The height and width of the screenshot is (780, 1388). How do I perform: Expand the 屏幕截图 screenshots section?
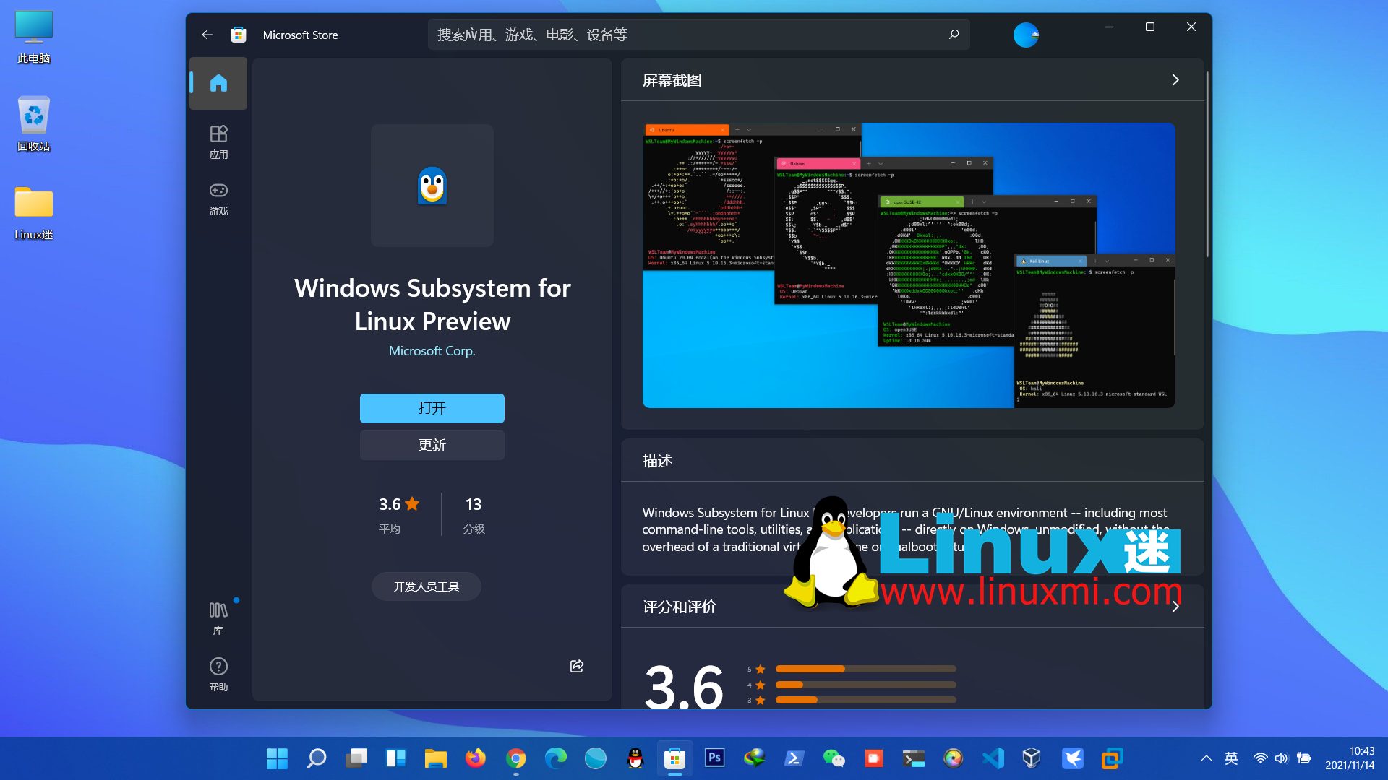coord(1175,80)
